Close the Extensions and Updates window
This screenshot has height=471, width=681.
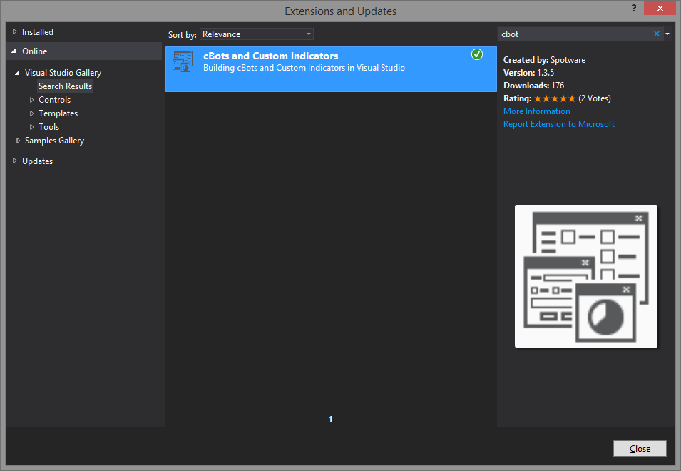point(660,9)
